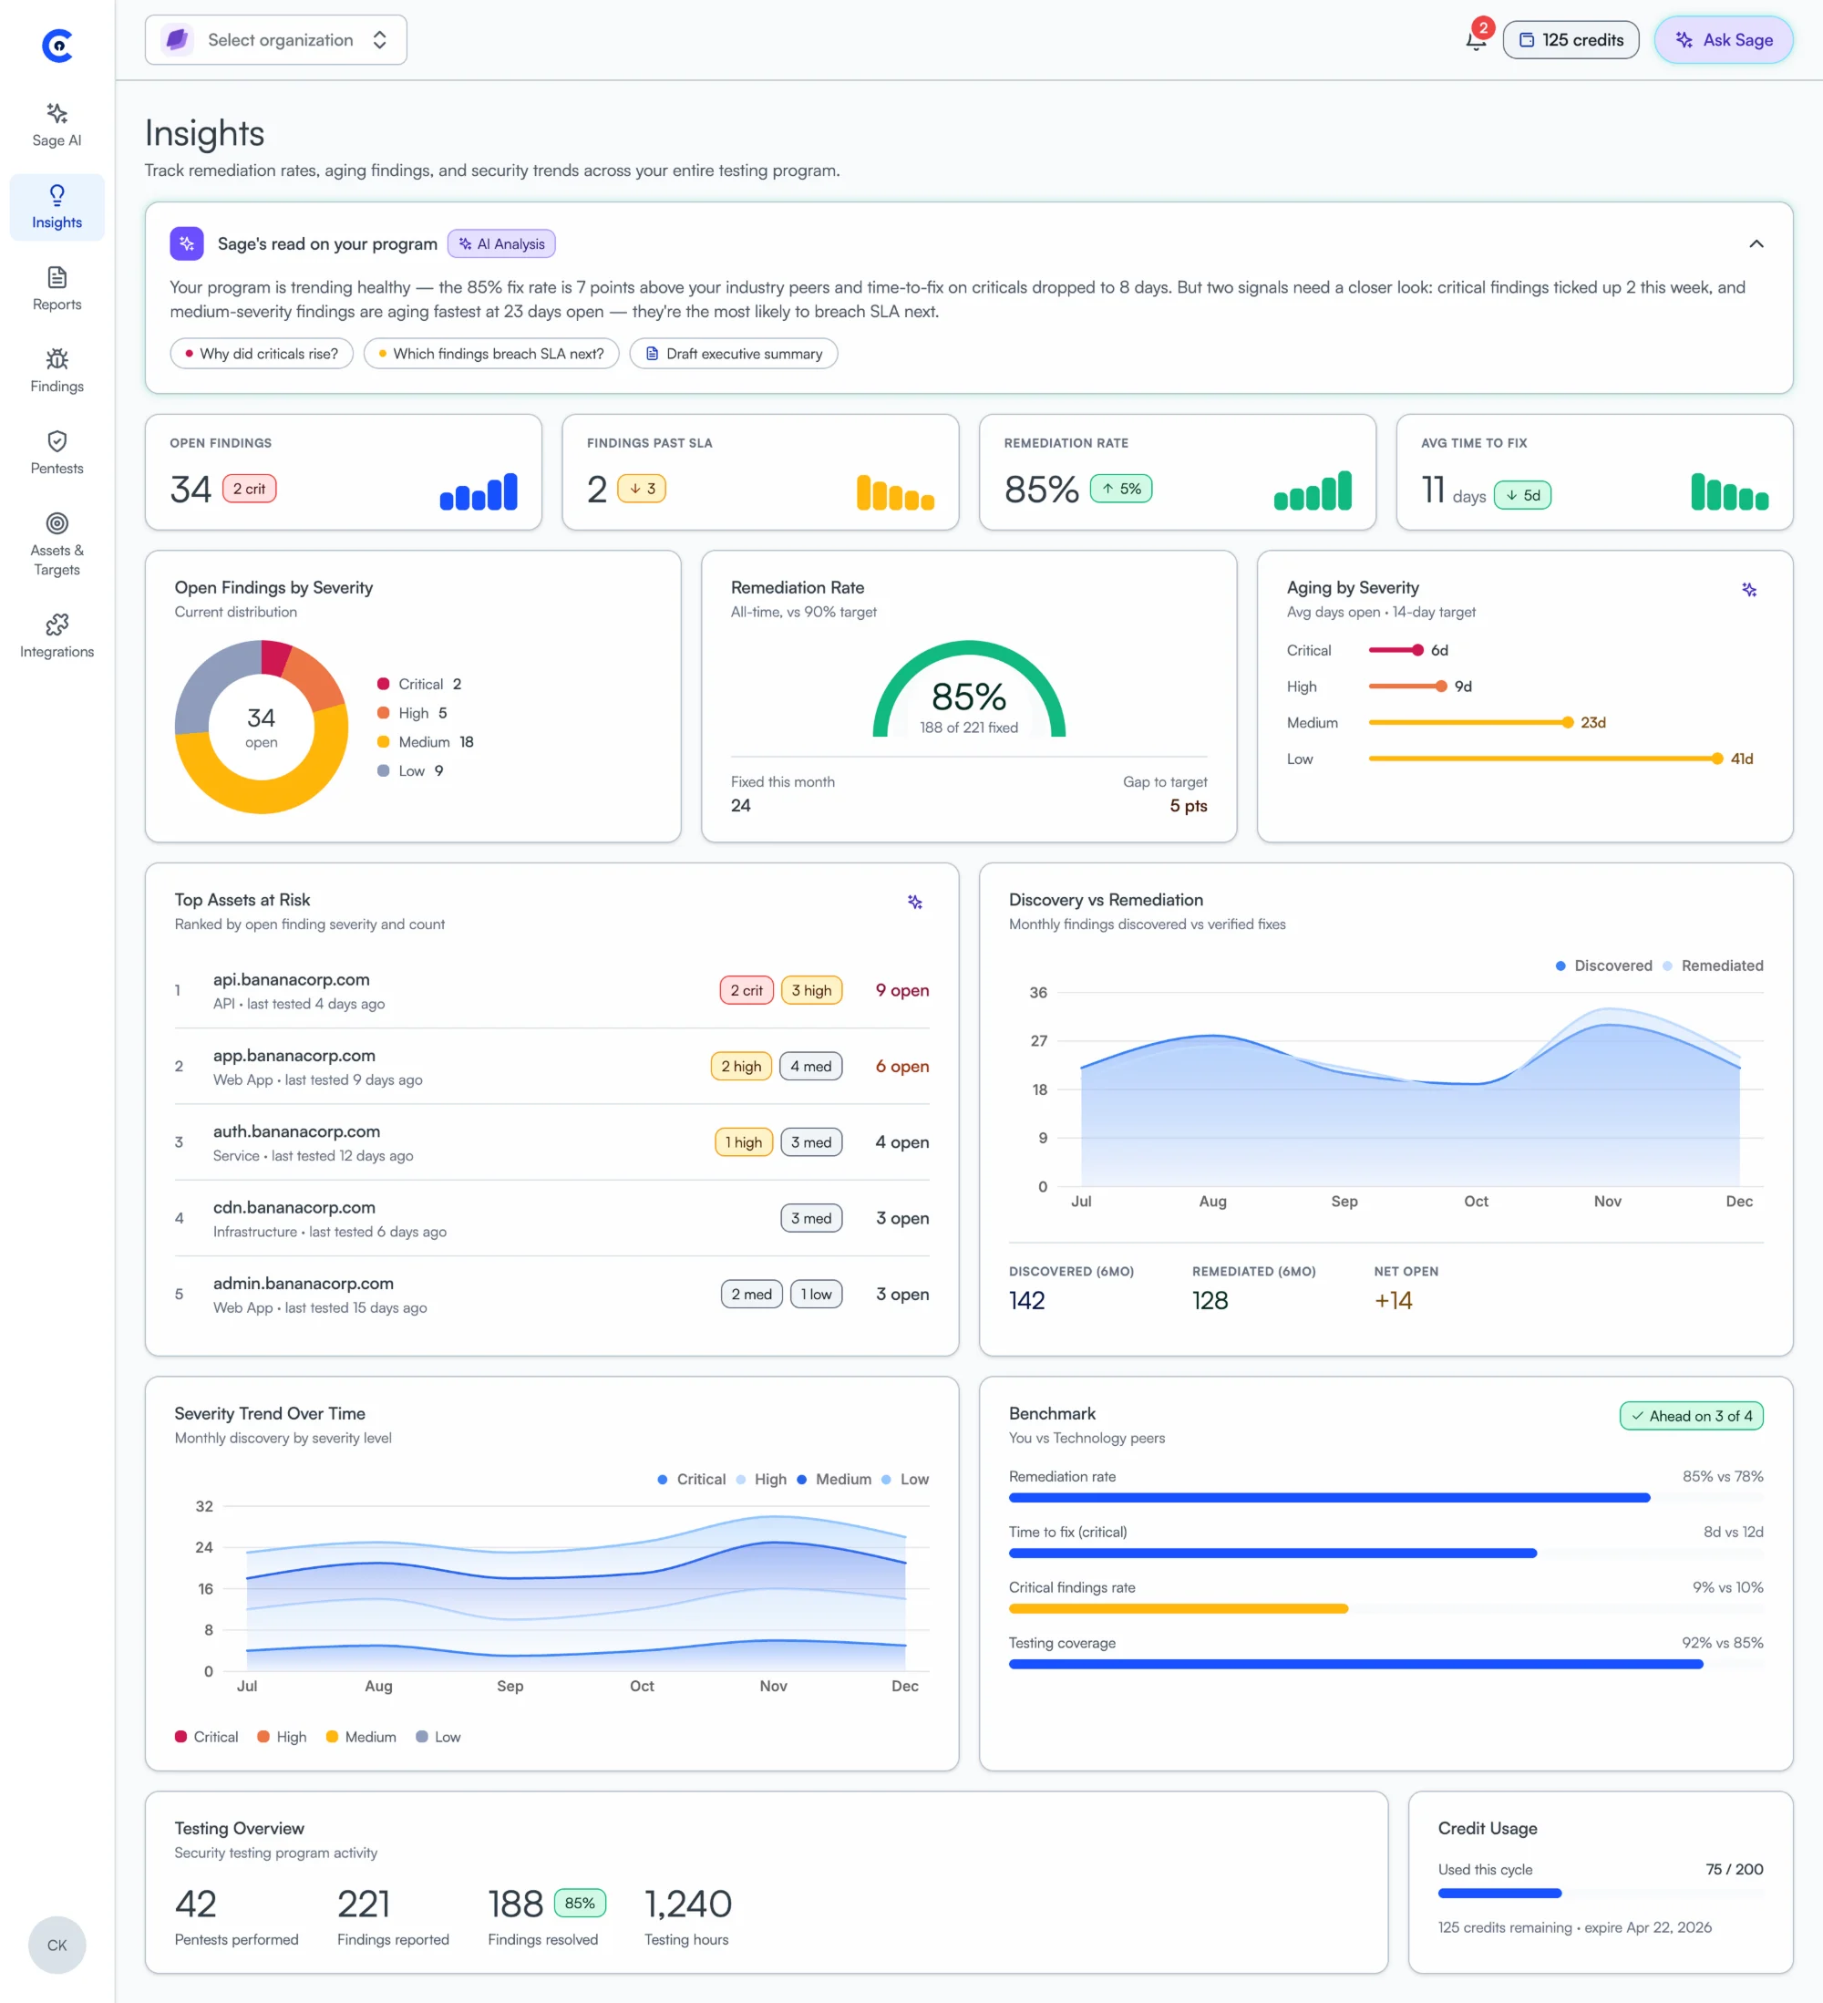Image resolution: width=1823 pixels, height=2003 pixels.
Task: Click the 2 crit tag on api.bananacorp.com
Action: click(747, 991)
